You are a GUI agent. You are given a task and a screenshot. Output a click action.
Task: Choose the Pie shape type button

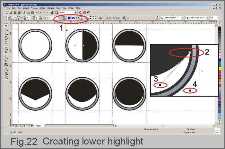73,18
